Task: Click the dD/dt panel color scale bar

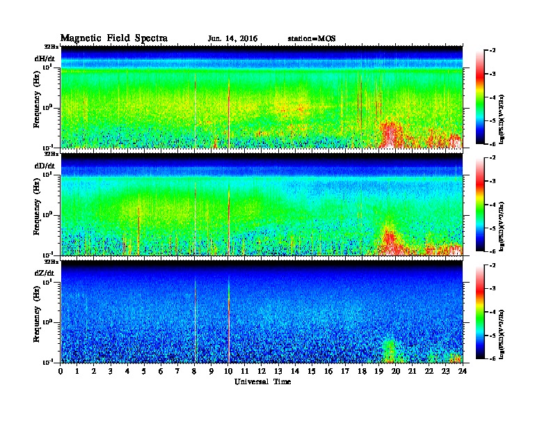Action: tap(480, 205)
